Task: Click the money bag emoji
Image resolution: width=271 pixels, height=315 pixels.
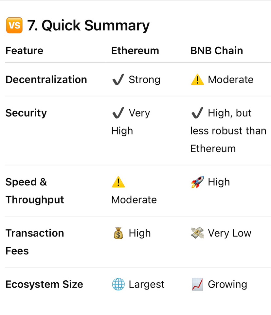Action: click(x=118, y=233)
